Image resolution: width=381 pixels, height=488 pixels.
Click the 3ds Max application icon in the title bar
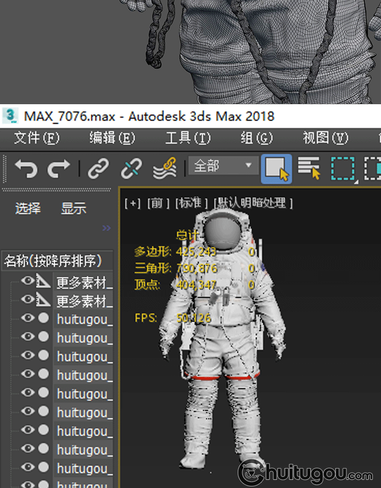[10, 116]
